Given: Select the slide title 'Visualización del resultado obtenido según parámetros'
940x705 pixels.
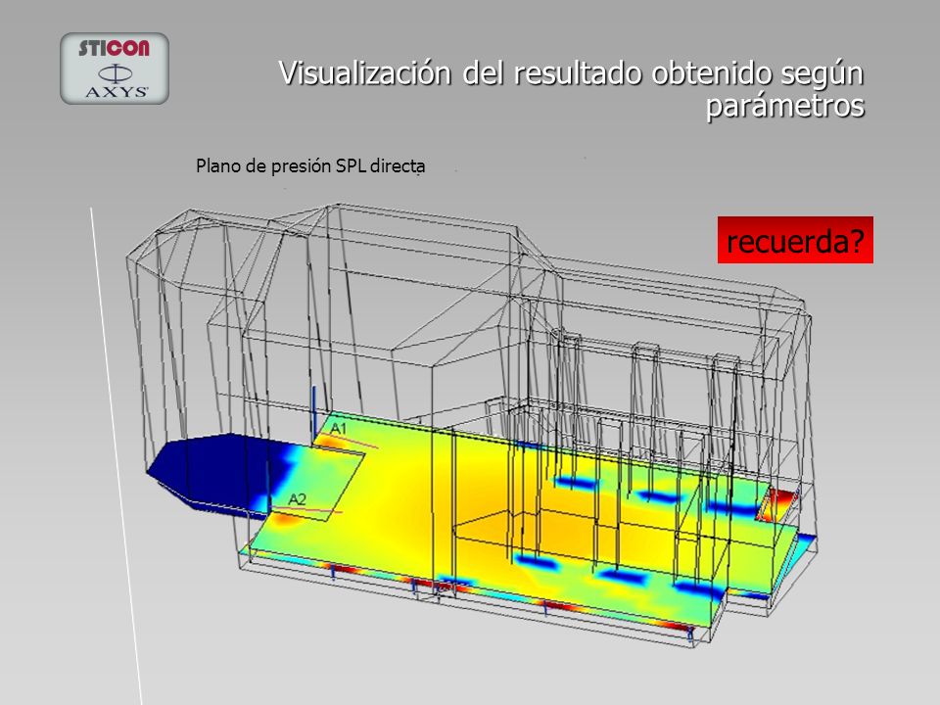Looking at the screenshot, I should tap(571, 89).
